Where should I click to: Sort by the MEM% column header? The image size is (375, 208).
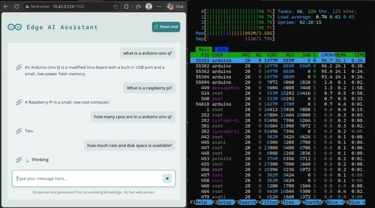click(341, 55)
